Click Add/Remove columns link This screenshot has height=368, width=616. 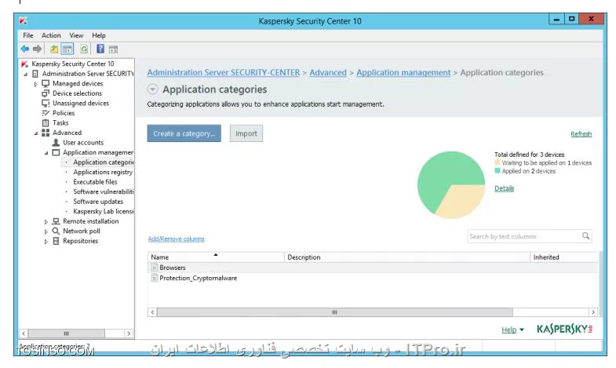[176, 239]
